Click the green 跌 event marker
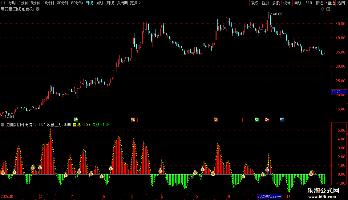348x200 pixels. 76,119
